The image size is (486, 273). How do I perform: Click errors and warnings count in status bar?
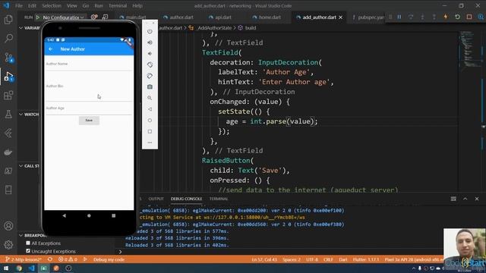(x=68, y=259)
